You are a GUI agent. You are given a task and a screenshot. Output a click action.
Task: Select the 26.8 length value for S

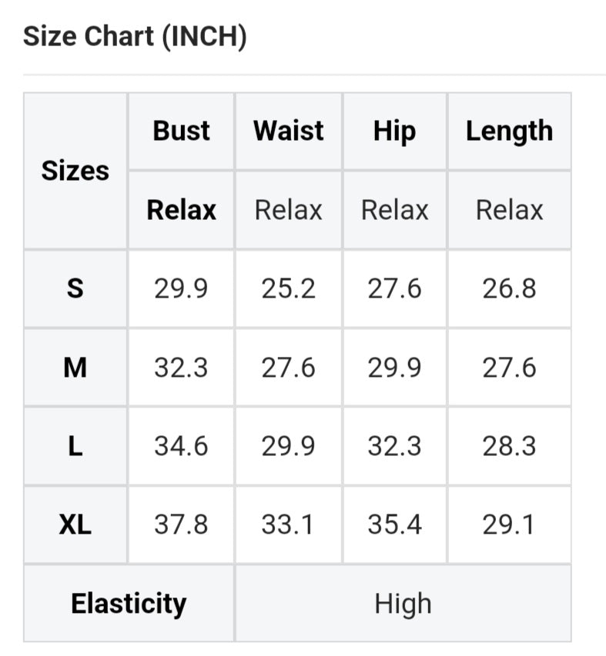pyautogui.click(x=509, y=289)
